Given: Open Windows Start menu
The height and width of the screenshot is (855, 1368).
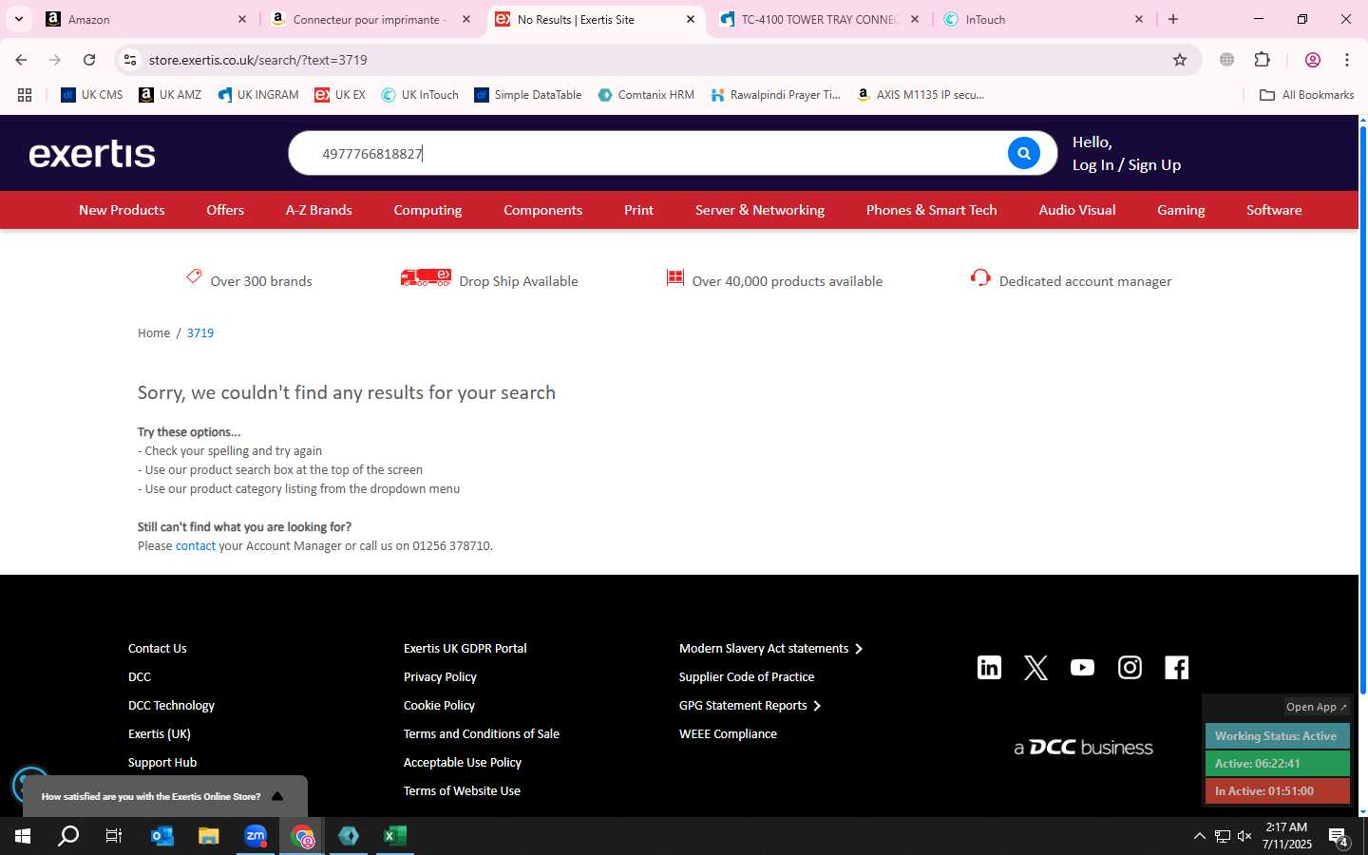Looking at the screenshot, I should coord(23,836).
